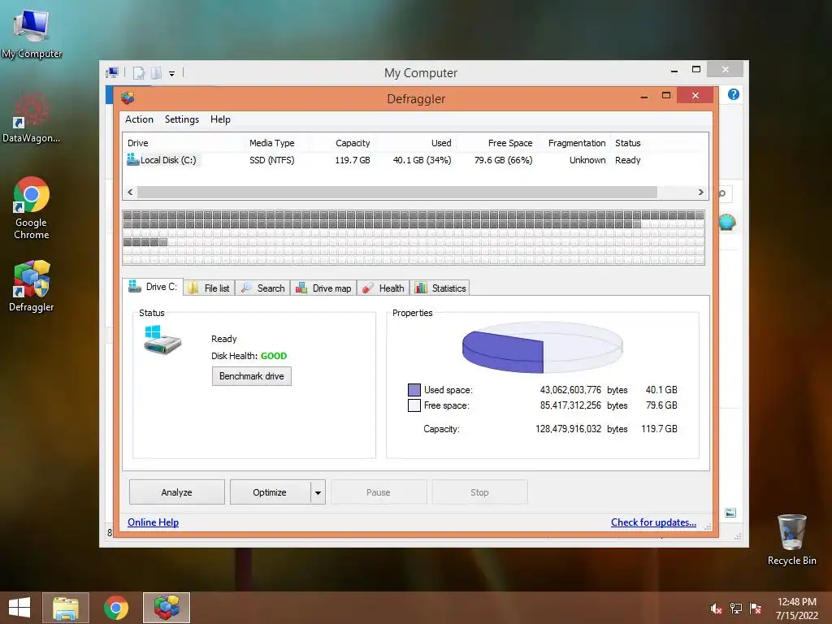
Task: Sort by the Drive column header
Action: point(184,143)
